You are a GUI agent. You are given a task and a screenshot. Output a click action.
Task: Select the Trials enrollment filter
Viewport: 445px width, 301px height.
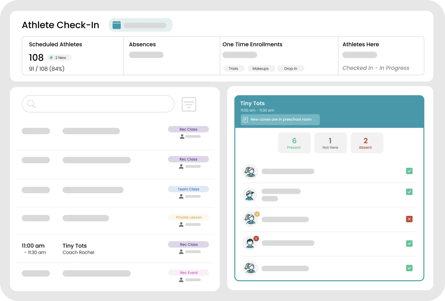(234, 68)
